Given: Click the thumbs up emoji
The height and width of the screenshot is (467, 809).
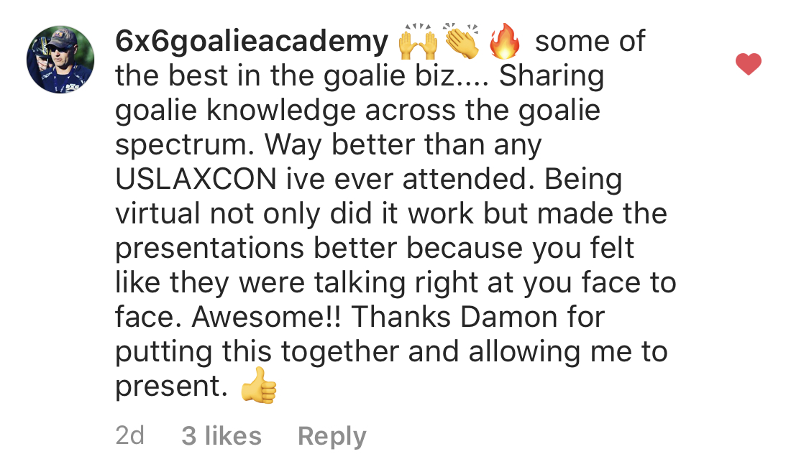Looking at the screenshot, I should 259,389.
